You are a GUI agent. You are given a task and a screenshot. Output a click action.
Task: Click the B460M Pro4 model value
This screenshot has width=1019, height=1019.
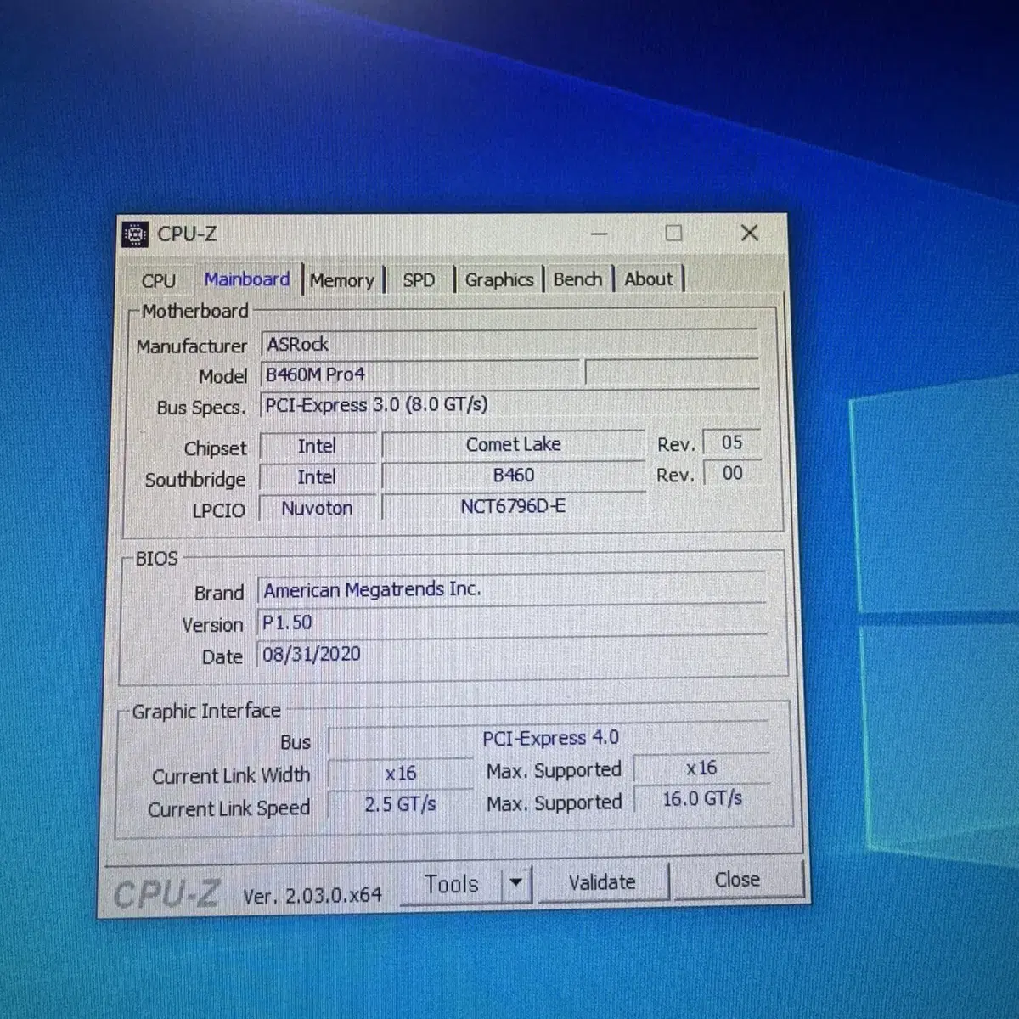coord(420,374)
